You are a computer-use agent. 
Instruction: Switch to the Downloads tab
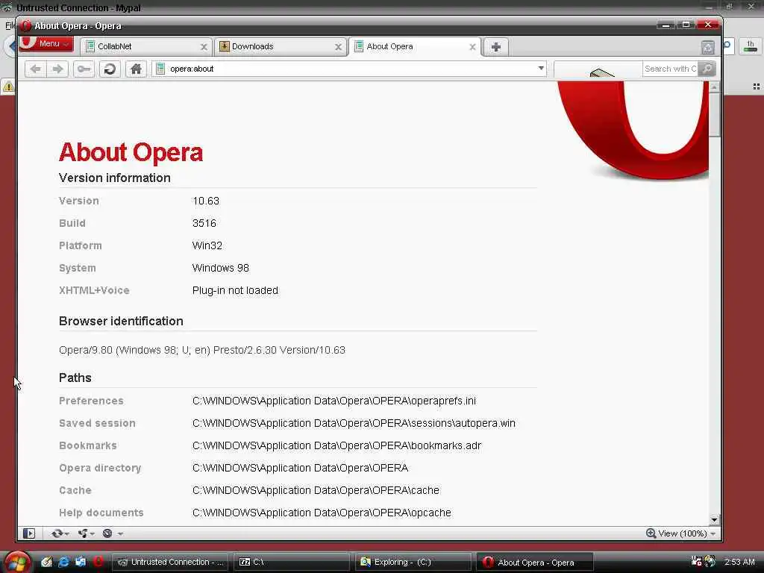click(x=279, y=47)
